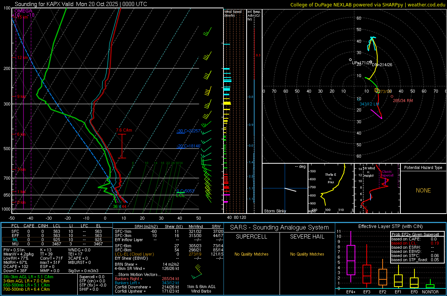
Task: Click the 'PW = 0.51in' value
Action: pyautogui.click(x=14, y=250)
